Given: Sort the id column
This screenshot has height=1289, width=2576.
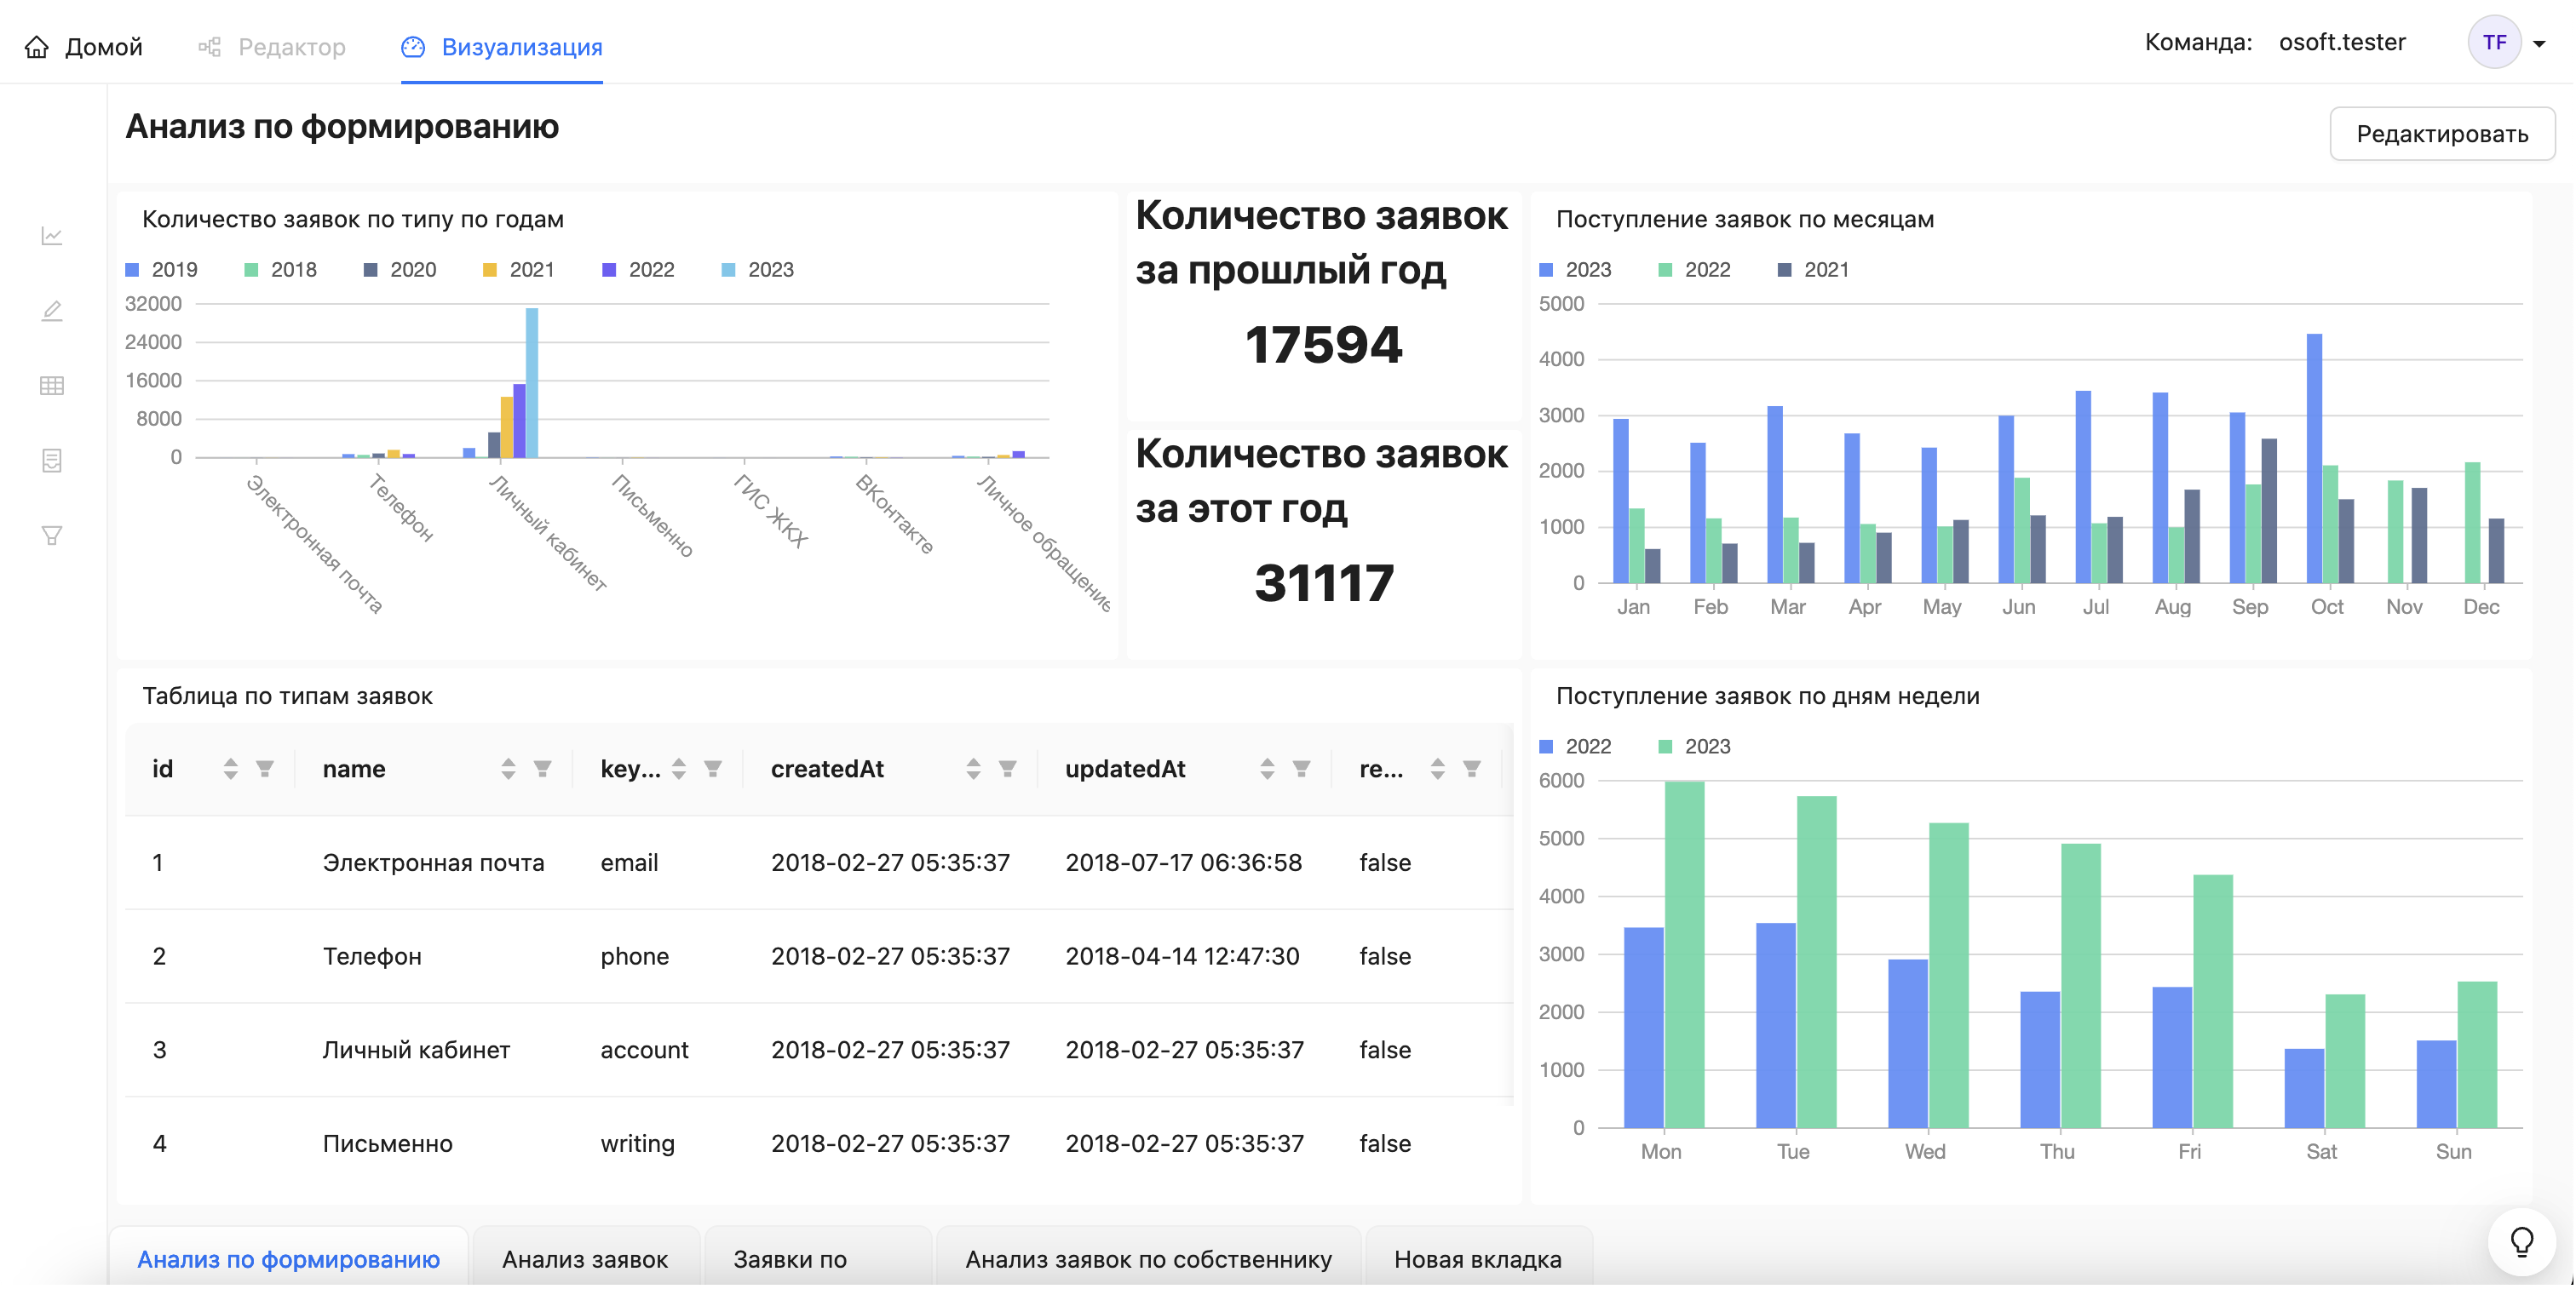Looking at the screenshot, I should pos(231,769).
